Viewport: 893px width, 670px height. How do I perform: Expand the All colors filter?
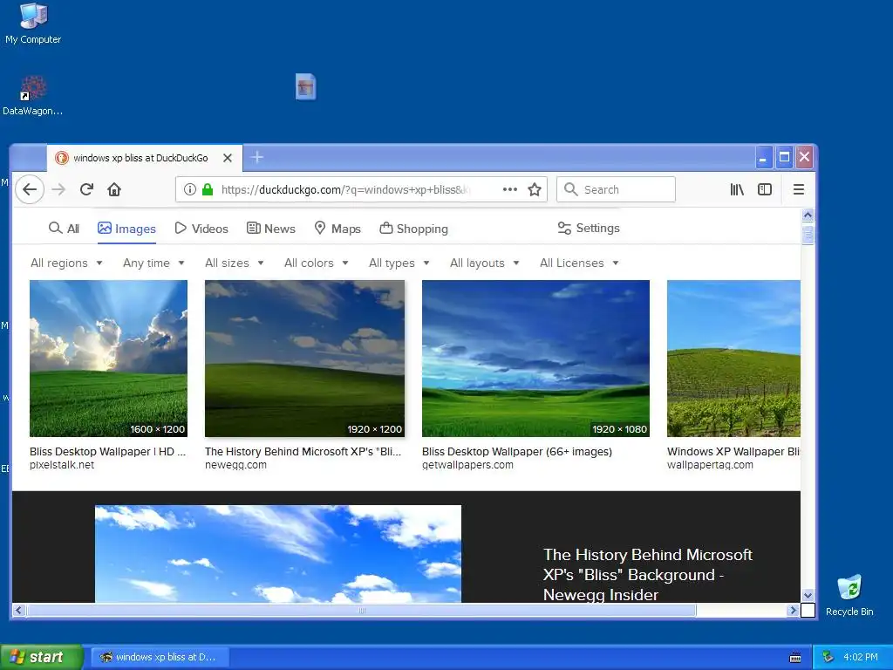tap(316, 263)
